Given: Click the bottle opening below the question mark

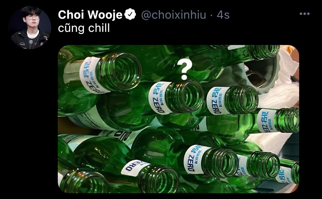Looking at the screenshot, I should coord(187,96).
